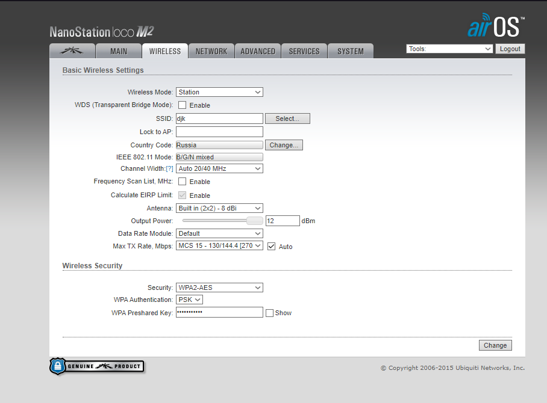
Task: Click the WPA Preshared Key field
Action: point(219,312)
